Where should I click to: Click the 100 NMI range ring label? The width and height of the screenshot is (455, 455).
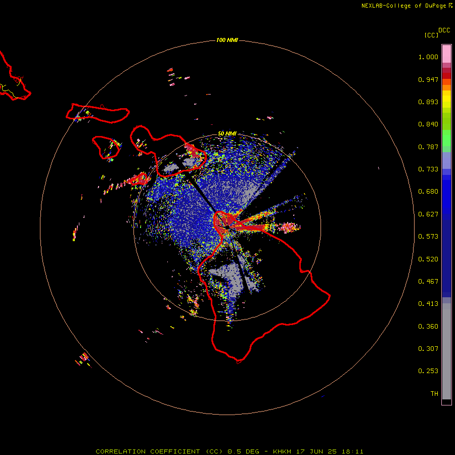coord(227,40)
